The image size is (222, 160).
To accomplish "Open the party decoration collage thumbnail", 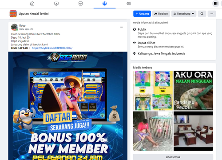I will tap(153, 91).
